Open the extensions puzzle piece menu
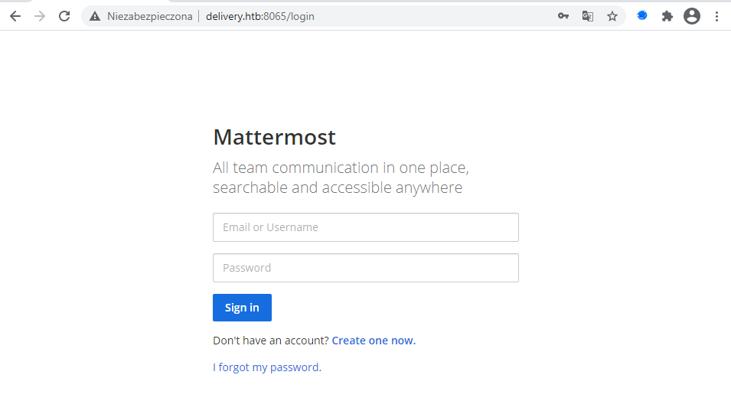Screen dimensions: 731x401 pos(667,16)
